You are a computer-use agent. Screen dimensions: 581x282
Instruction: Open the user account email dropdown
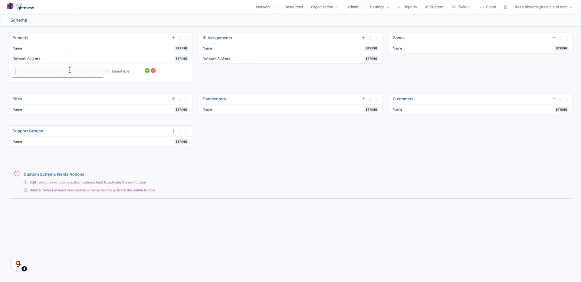point(543,7)
